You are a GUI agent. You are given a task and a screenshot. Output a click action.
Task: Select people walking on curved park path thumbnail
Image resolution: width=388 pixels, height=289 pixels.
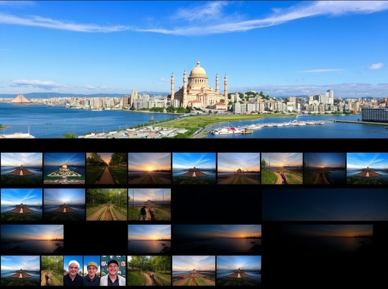click(149, 270)
